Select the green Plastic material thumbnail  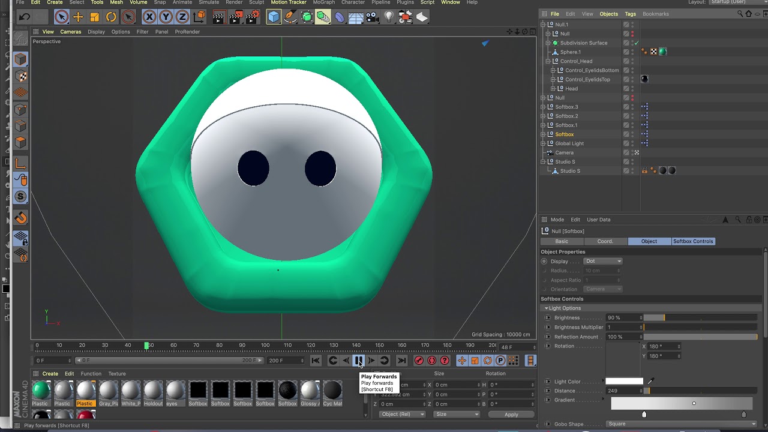(x=41, y=391)
